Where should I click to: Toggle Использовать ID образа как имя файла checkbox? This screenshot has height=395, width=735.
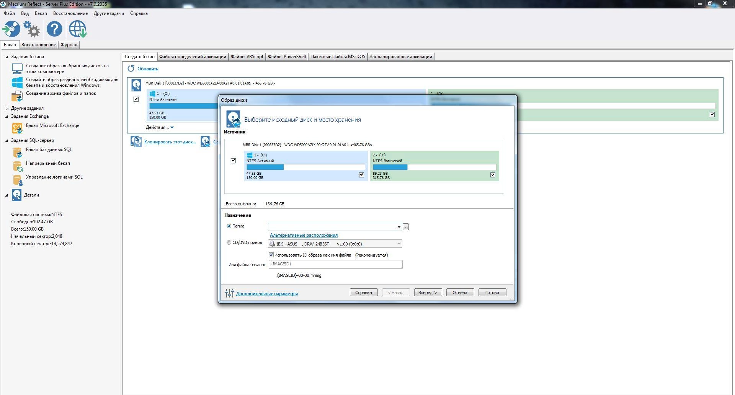point(271,255)
